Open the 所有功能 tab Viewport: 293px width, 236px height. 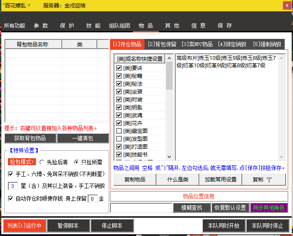[14, 25]
